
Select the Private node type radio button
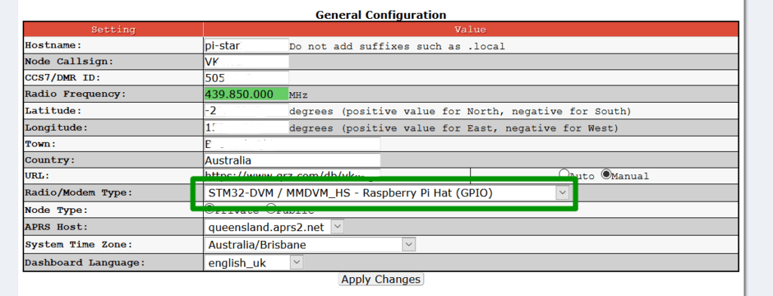point(209,208)
